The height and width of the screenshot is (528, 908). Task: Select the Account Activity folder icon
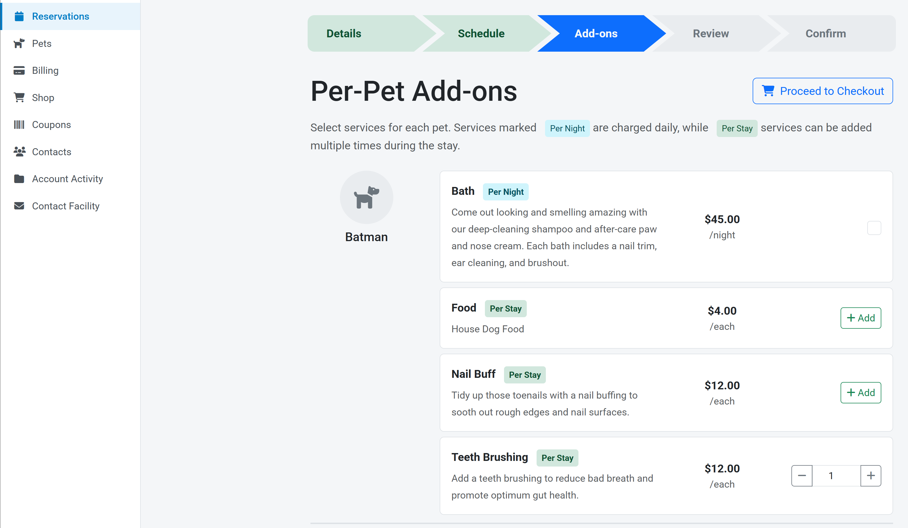click(19, 179)
